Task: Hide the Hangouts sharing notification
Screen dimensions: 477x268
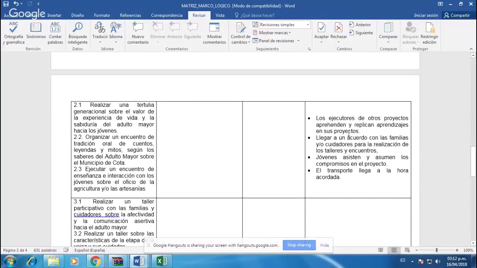Action: click(325, 245)
